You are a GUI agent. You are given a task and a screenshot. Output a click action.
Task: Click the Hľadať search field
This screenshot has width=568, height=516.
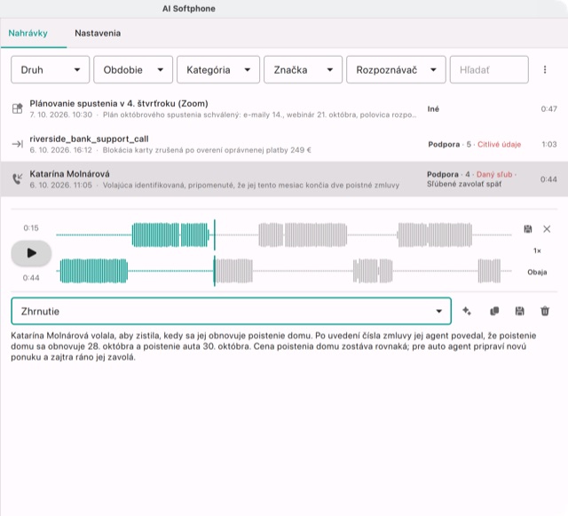point(489,69)
